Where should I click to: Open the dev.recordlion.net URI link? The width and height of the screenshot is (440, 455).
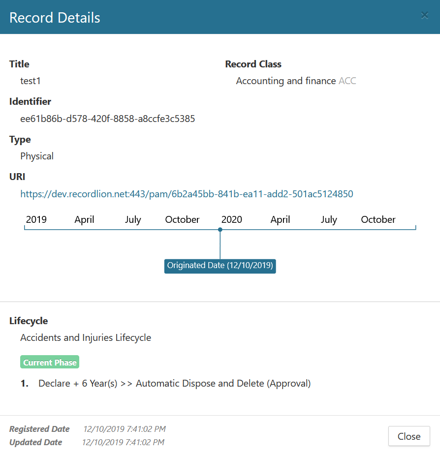(x=187, y=194)
